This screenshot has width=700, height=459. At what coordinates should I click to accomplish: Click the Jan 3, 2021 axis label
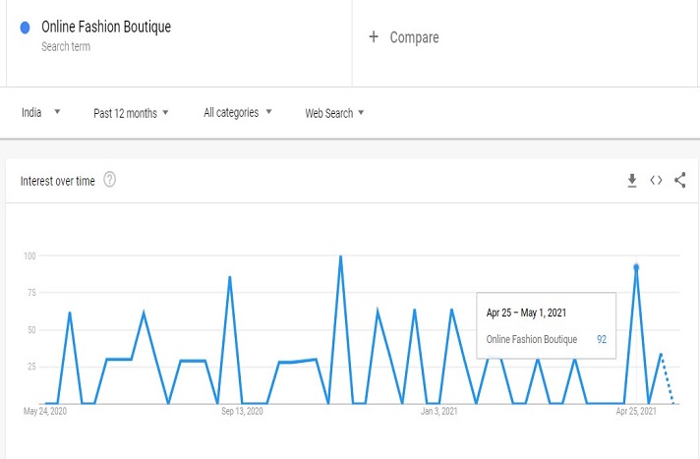pyautogui.click(x=438, y=412)
